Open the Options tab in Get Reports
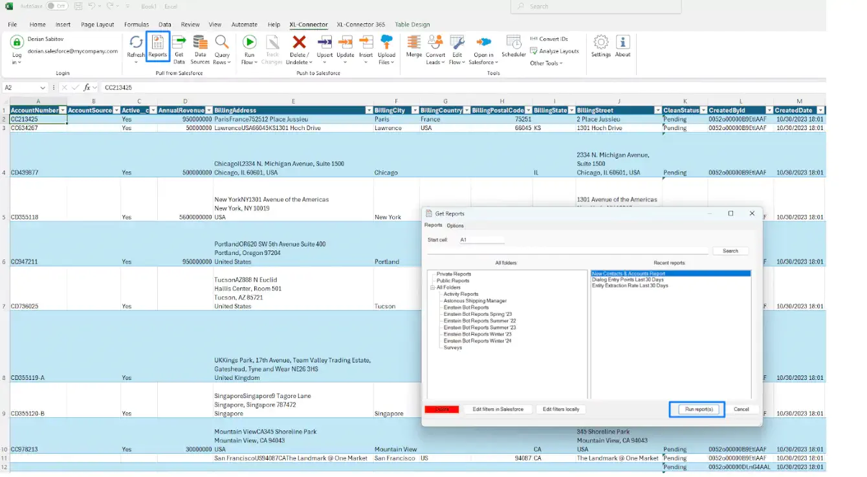The height and width of the screenshot is (477, 867). click(455, 226)
